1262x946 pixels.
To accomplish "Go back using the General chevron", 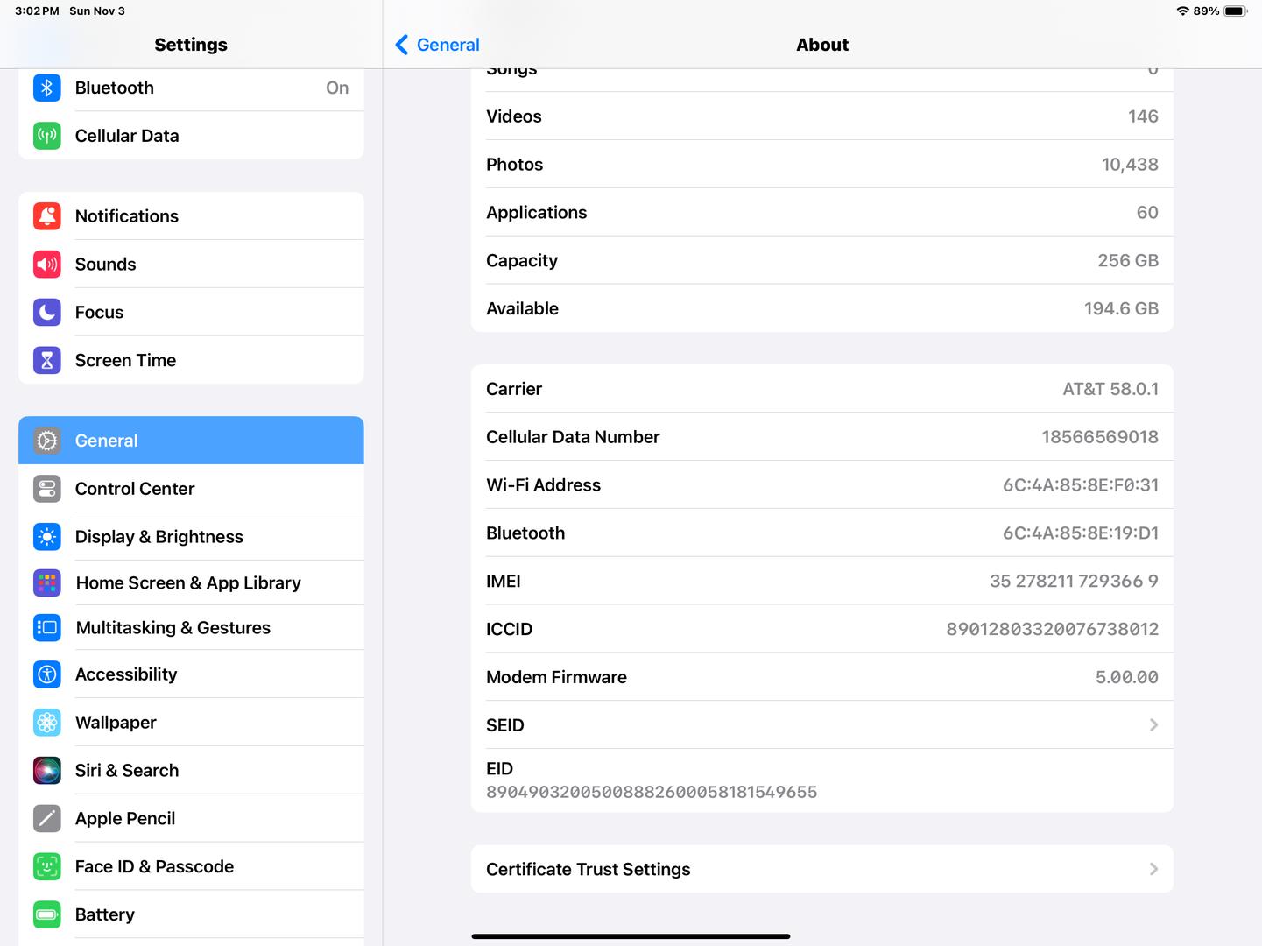I will [402, 45].
